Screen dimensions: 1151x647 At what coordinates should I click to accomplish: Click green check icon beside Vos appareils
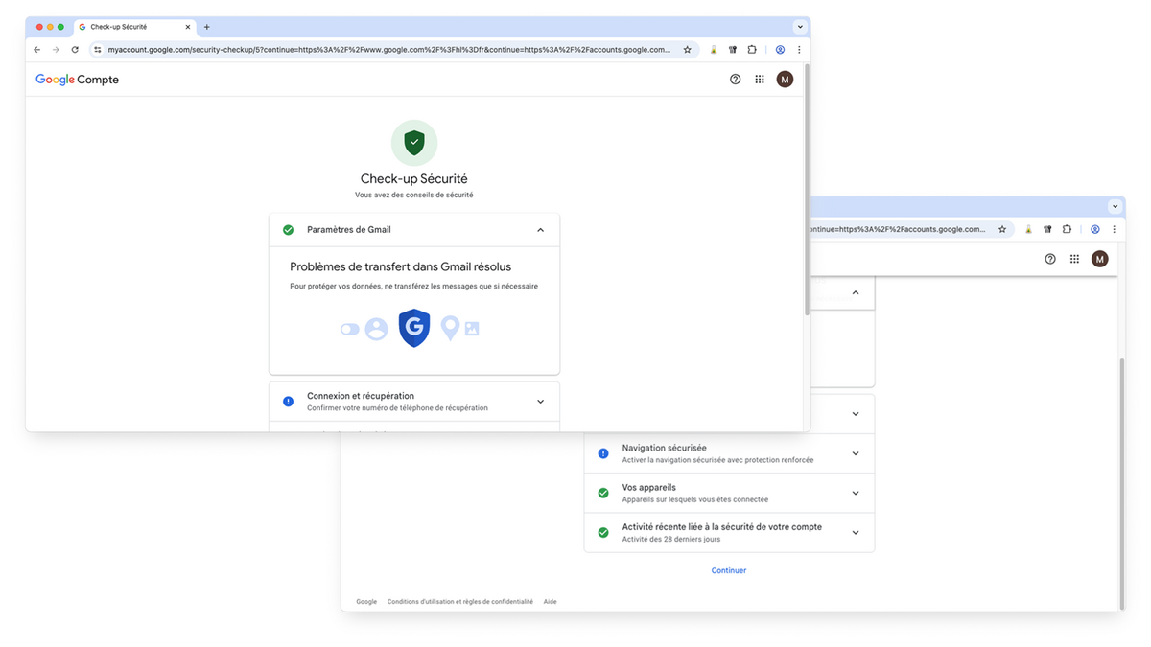coord(603,493)
